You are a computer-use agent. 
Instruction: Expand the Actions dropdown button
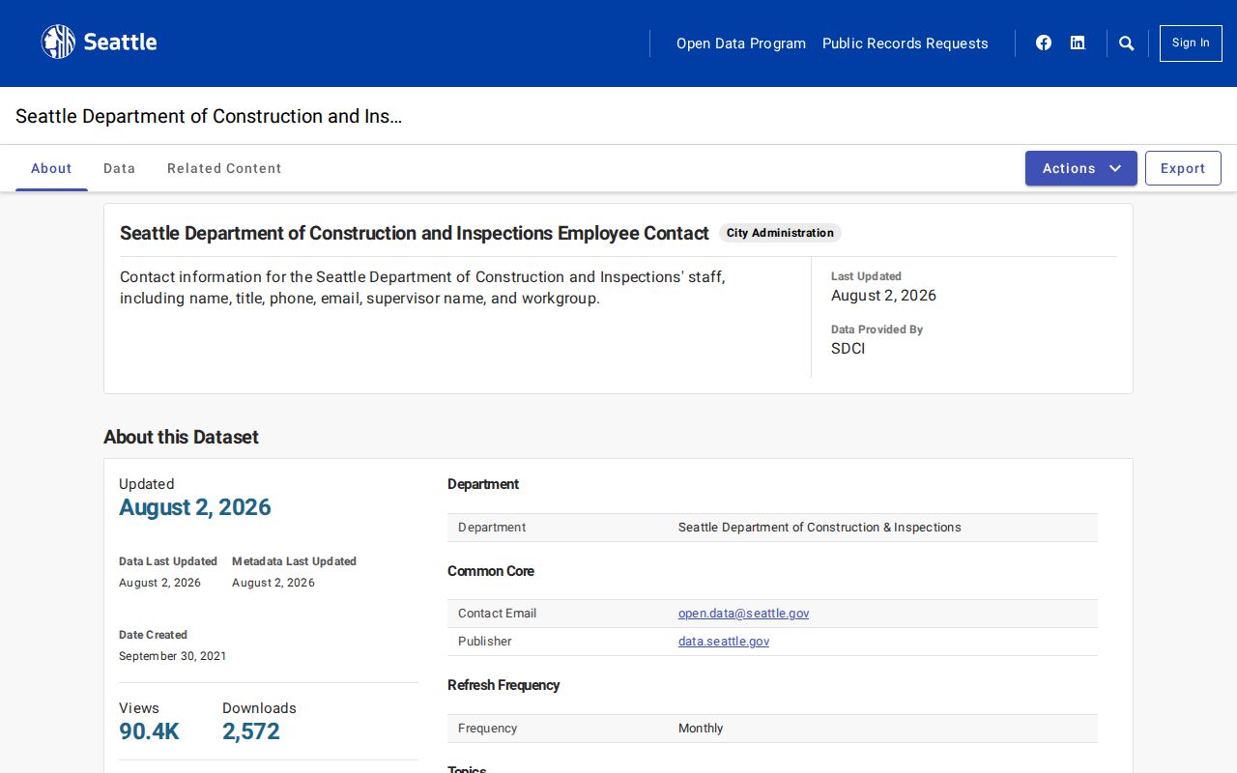[x=1081, y=168]
